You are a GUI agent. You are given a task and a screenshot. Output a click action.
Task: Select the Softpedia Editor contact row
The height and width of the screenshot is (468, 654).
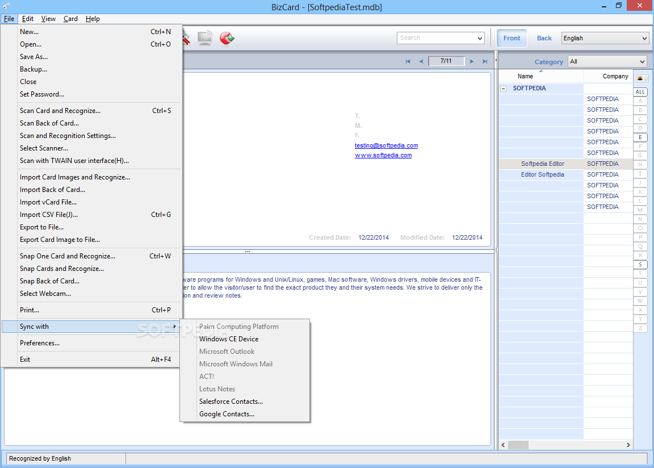pyautogui.click(x=565, y=164)
